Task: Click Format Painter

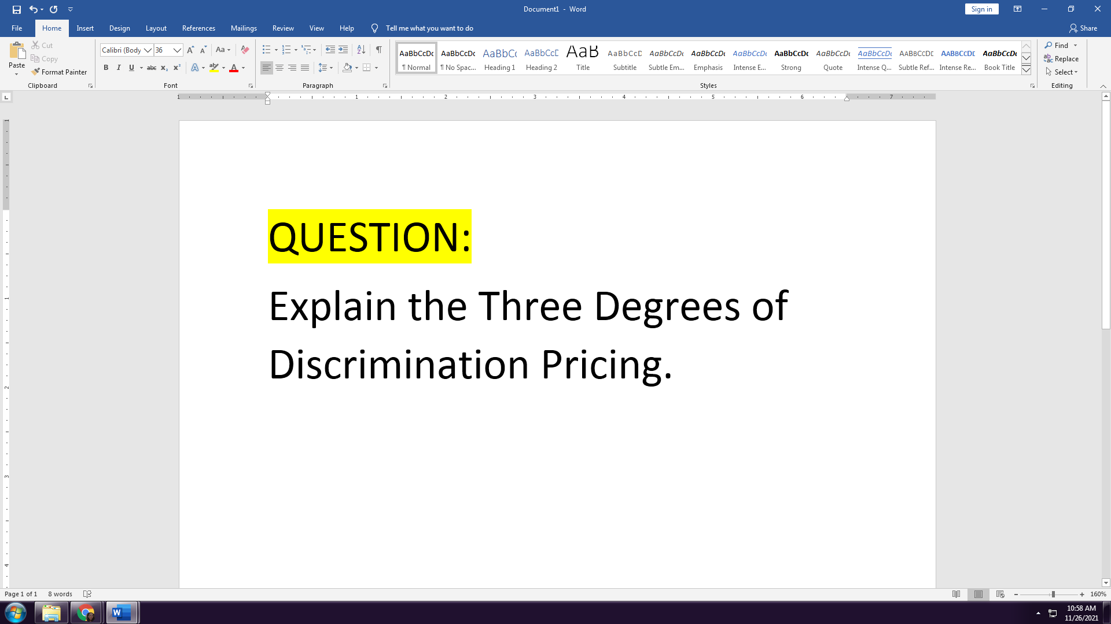Action: (x=59, y=72)
